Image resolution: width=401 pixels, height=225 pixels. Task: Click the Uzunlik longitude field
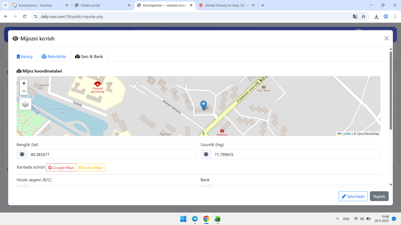(x=295, y=154)
